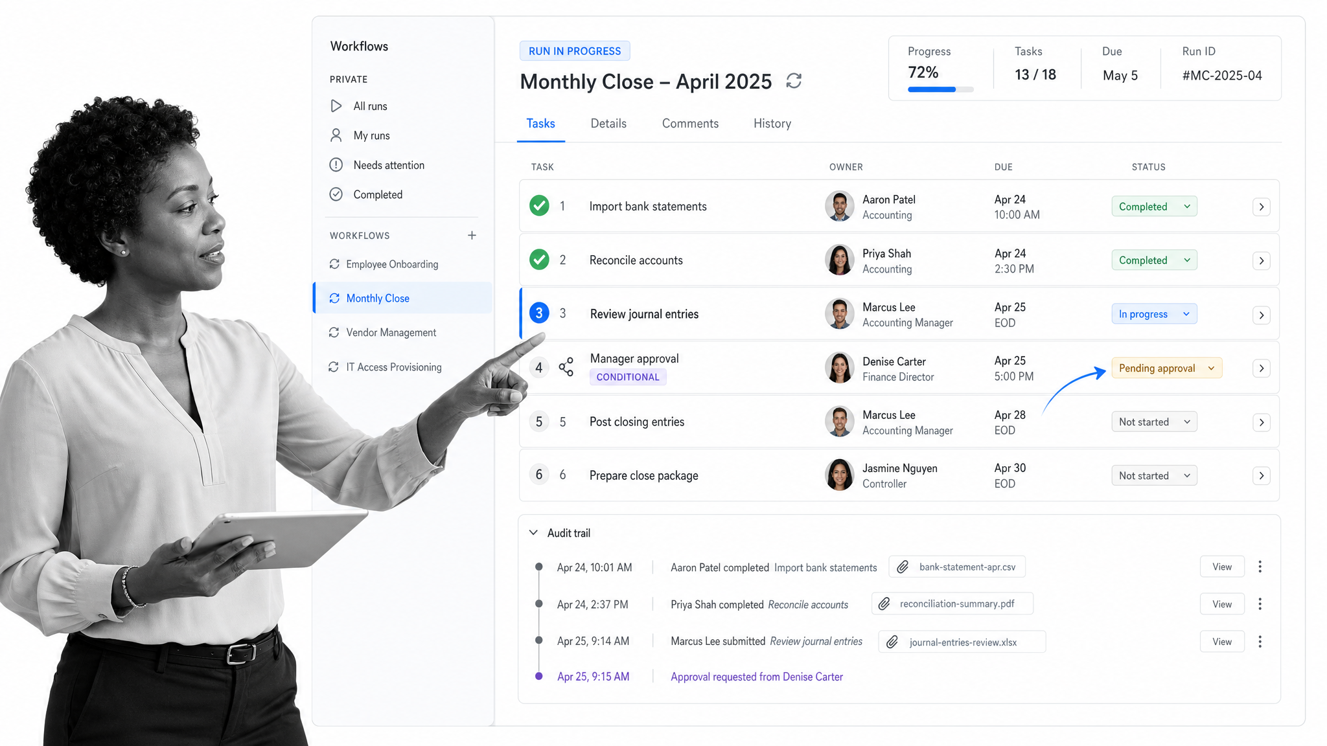Click the My runs person icon
This screenshot has width=1327, height=746.
(x=336, y=135)
